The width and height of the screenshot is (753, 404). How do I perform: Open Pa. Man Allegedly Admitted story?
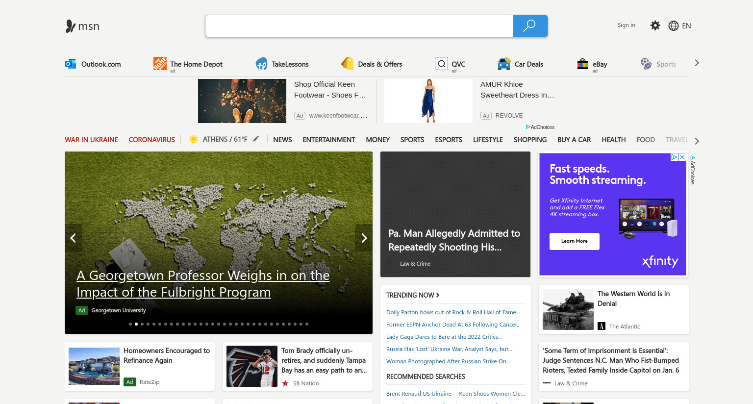[454, 240]
